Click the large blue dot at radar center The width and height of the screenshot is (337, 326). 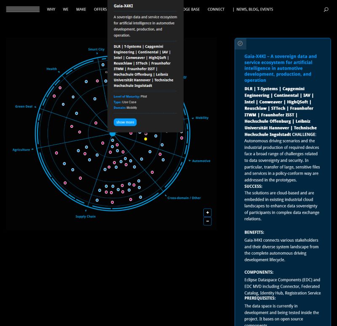pos(112,134)
